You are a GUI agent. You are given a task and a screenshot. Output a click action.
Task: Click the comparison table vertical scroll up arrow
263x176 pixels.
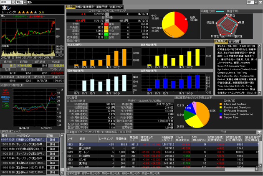pyautogui.click(x=260, y=136)
